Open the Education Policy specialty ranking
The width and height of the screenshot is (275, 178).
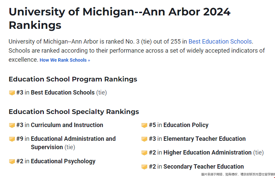186,125
